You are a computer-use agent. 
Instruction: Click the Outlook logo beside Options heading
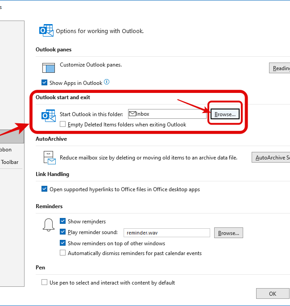click(46, 30)
